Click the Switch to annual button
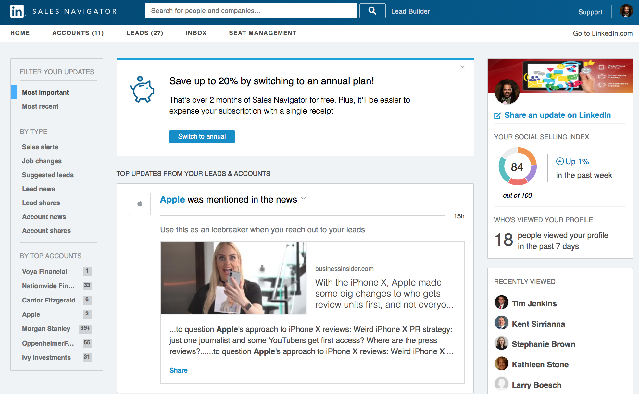Viewport: 639px width, 394px height. [202, 136]
